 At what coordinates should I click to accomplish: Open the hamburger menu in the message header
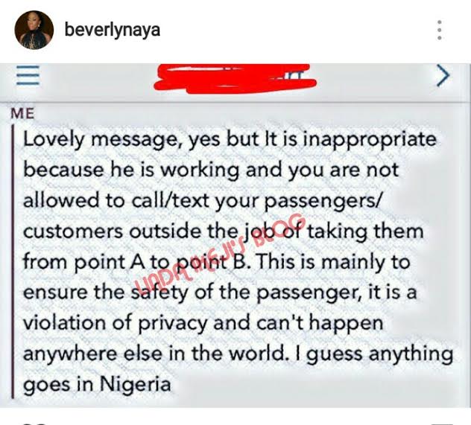click(x=28, y=75)
